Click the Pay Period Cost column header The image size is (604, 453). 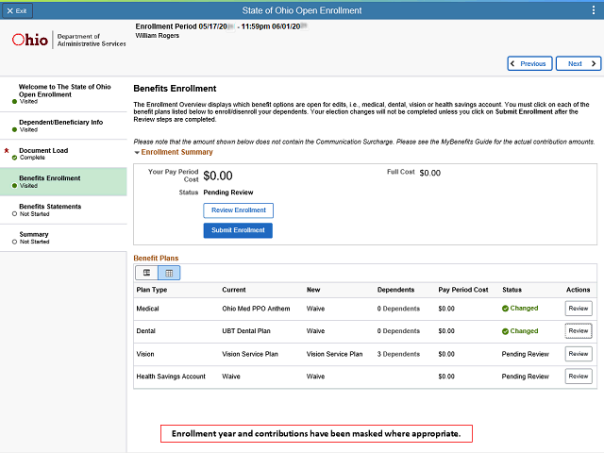point(463,290)
